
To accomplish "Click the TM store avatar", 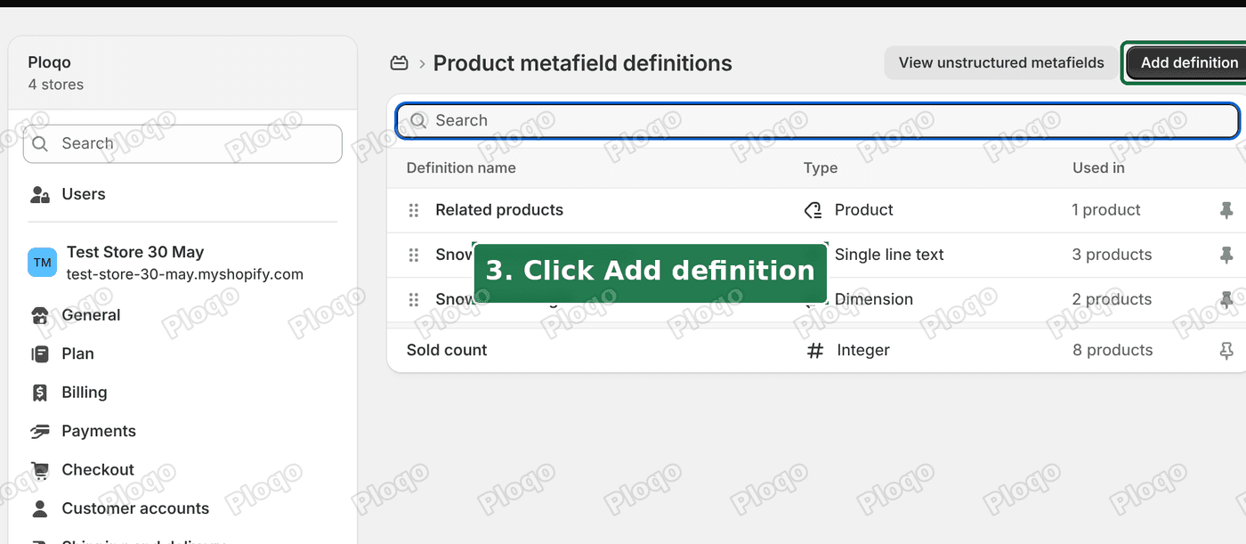I will 42,263.
